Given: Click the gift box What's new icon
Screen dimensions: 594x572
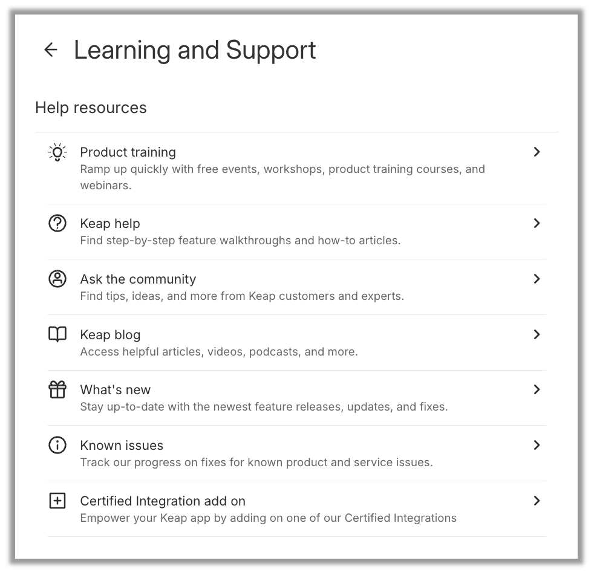Looking at the screenshot, I should coord(57,390).
